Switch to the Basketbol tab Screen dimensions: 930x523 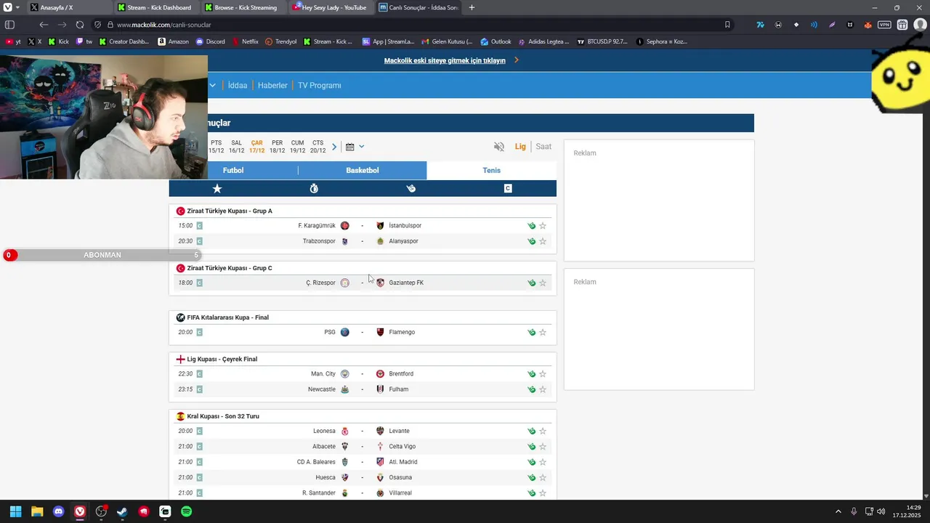[363, 171]
